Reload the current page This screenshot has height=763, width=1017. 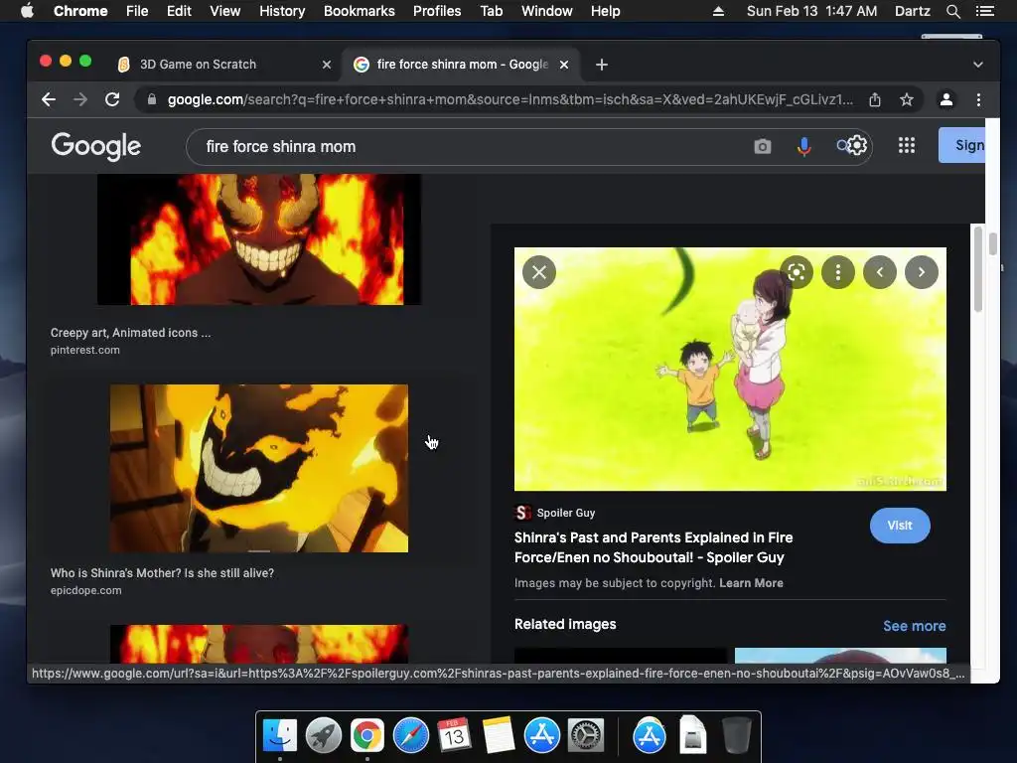[x=112, y=99]
